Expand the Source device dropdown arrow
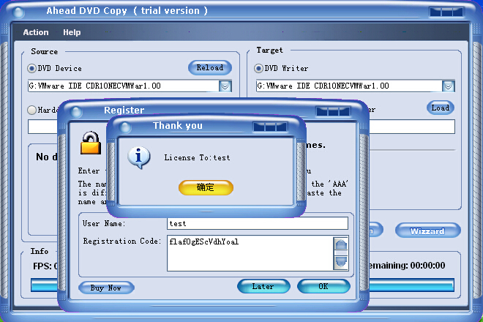The width and height of the screenshot is (483, 322). point(225,86)
